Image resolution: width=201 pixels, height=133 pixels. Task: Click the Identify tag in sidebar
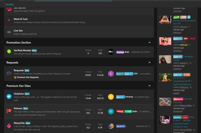coord(177,117)
